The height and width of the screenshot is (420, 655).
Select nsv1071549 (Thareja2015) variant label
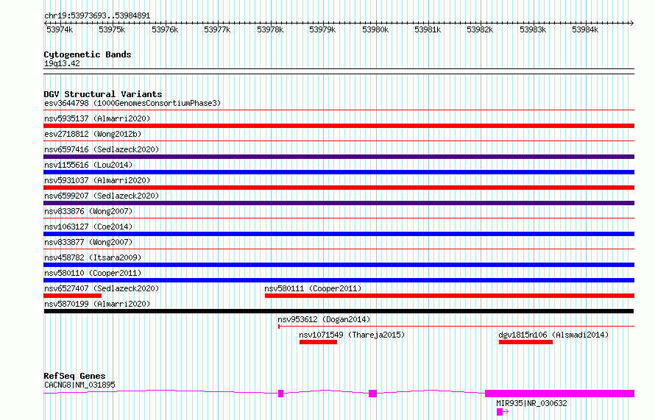coord(352,335)
